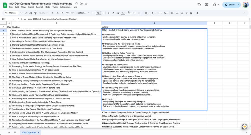Image resolution: width=251 pixels, height=135 pixels.
Task: Open the comments panel
Action: coord(207,5)
